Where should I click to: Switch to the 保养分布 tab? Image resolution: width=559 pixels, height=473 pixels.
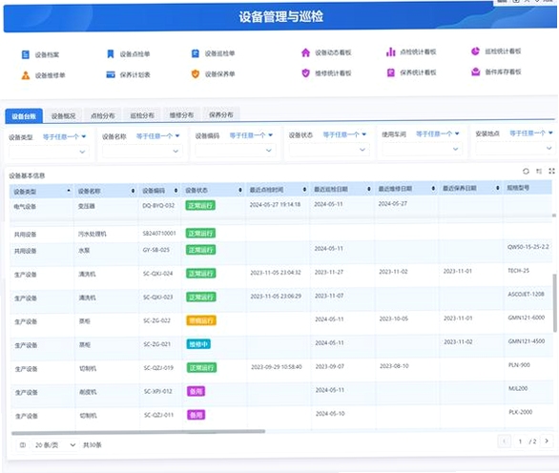(x=221, y=114)
